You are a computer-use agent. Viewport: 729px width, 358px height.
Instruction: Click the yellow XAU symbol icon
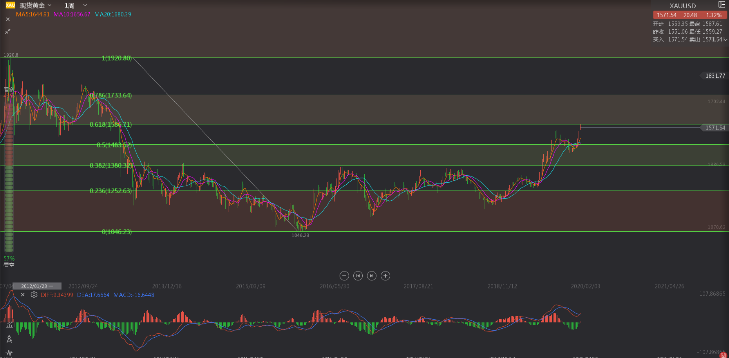click(10, 5)
